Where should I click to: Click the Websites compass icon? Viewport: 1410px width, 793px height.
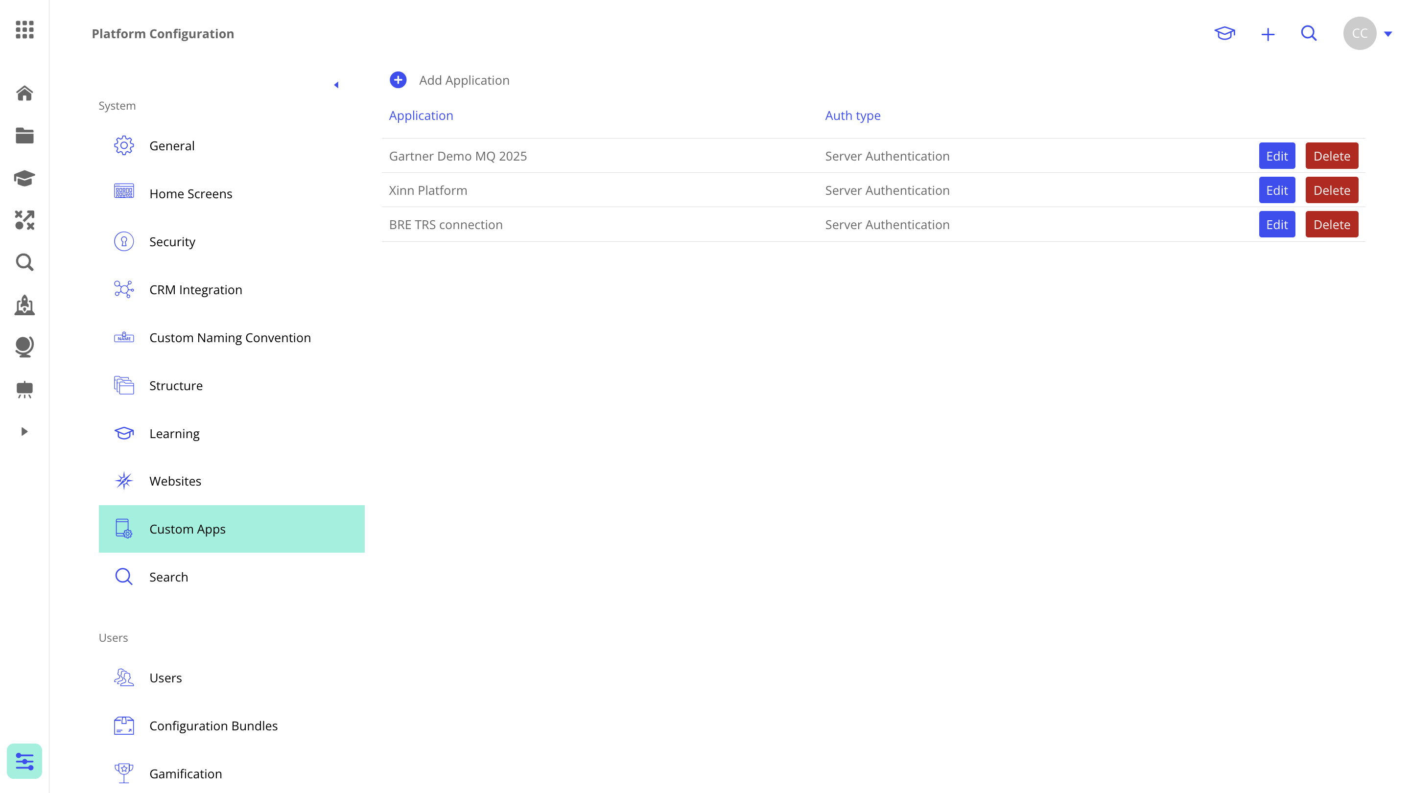pyautogui.click(x=124, y=481)
